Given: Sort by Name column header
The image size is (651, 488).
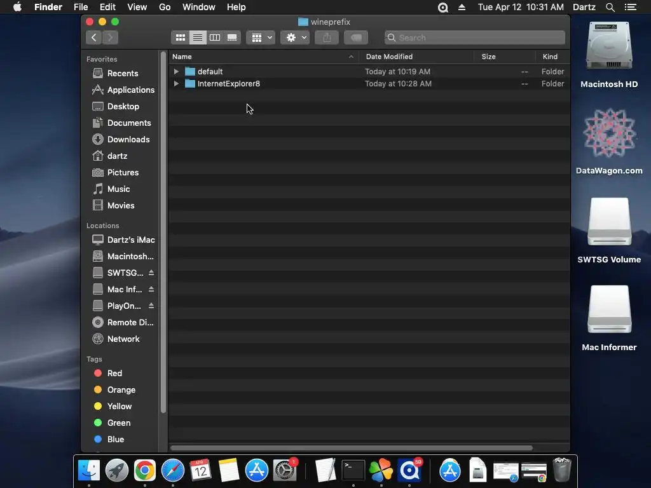Looking at the screenshot, I should click(x=263, y=57).
